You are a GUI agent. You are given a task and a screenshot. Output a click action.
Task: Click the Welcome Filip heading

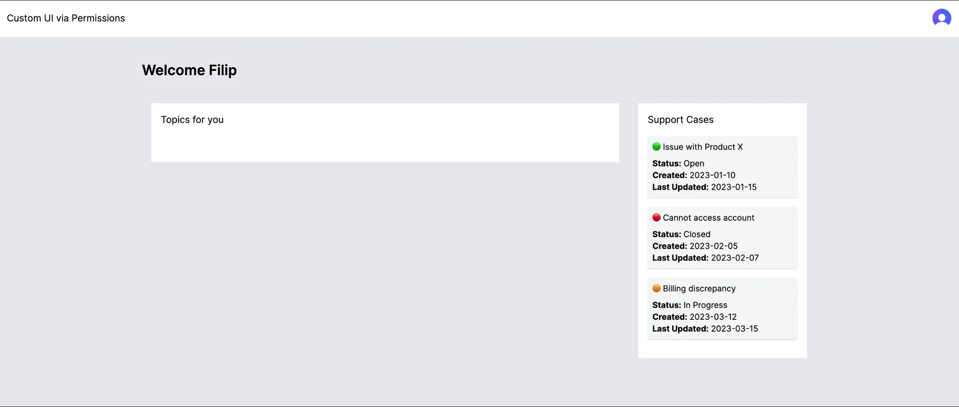tap(189, 70)
